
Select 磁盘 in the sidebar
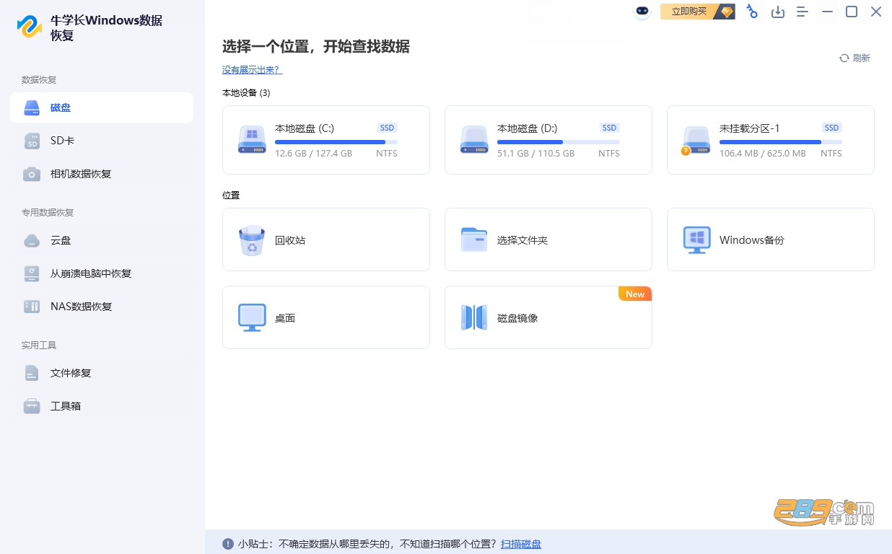coord(102,107)
